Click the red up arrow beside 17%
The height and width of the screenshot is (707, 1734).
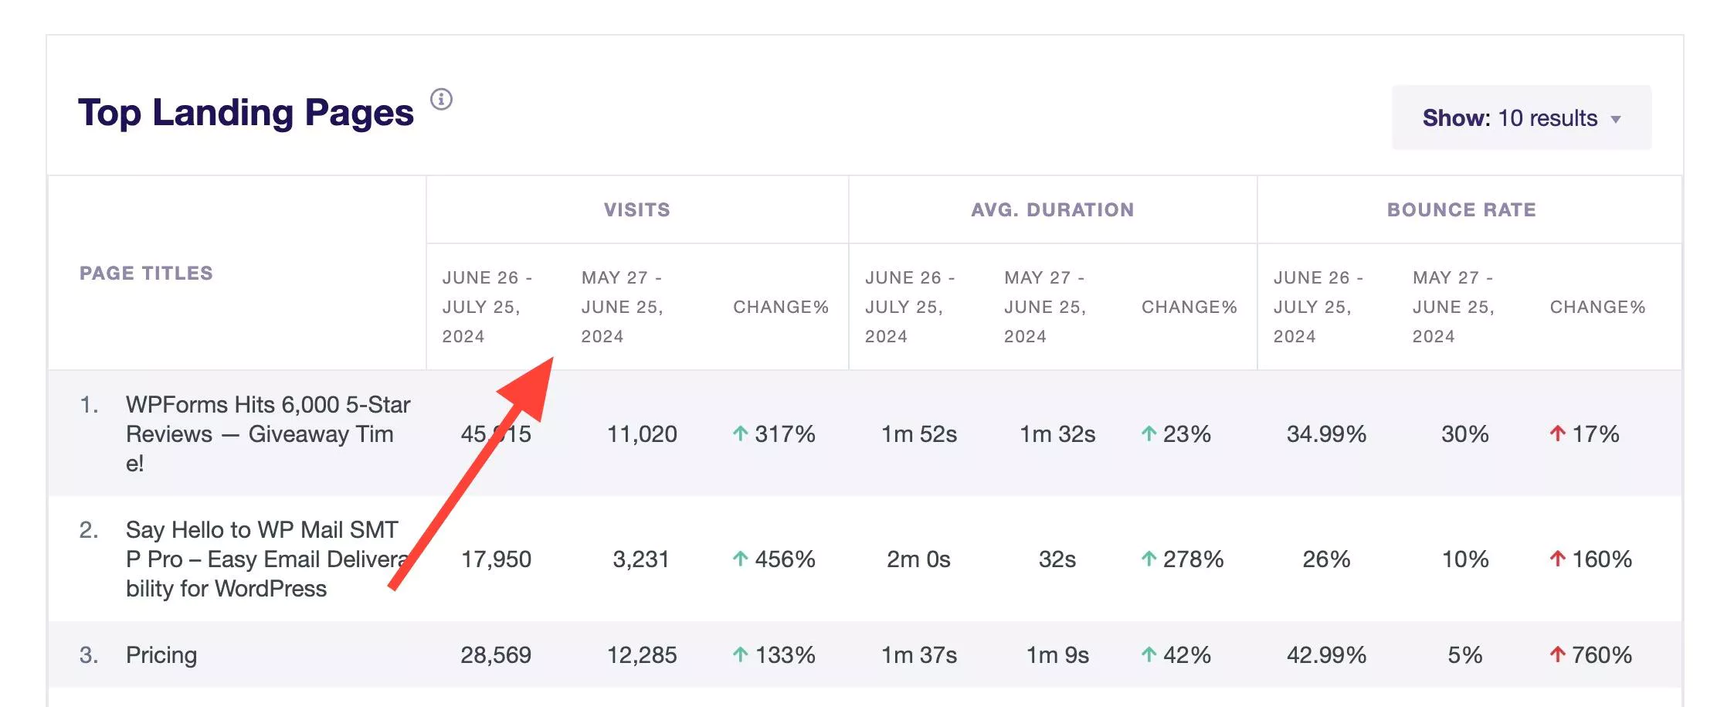tap(1557, 433)
